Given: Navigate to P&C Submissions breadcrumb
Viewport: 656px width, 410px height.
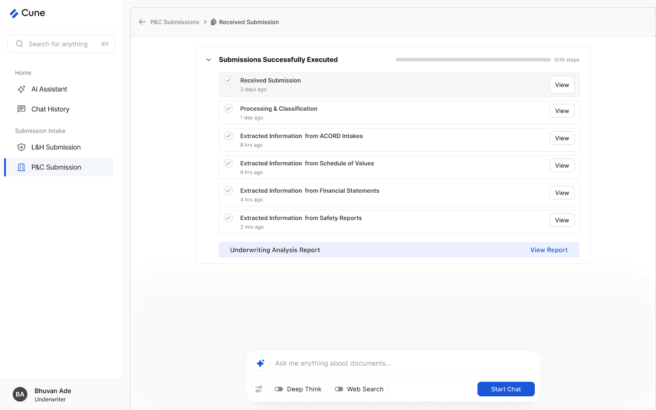Looking at the screenshot, I should click(x=175, y=22).
